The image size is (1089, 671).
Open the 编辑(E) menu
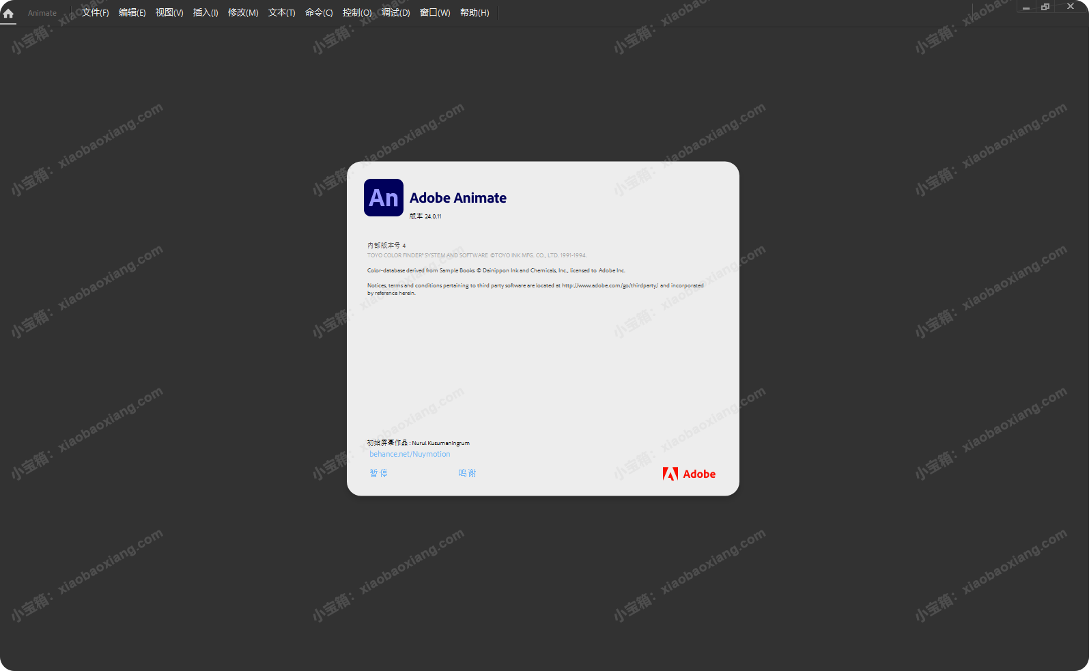tap(132, 13)
